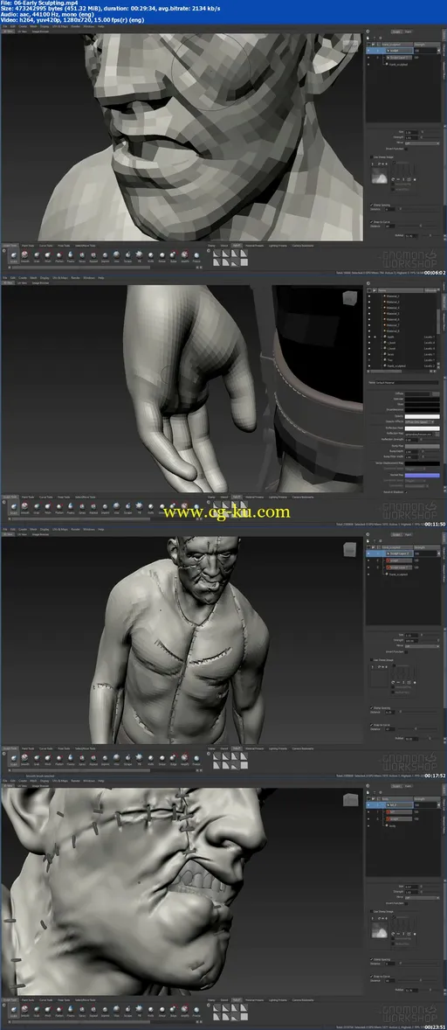
Task: Open Mesh menu in face close-up frame
Action: coord(32,26)
